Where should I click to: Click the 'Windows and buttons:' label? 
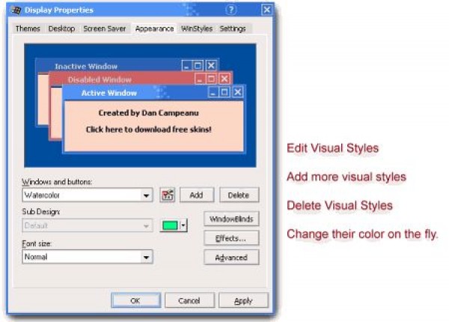pyautogui.click(x=57, y=182)
